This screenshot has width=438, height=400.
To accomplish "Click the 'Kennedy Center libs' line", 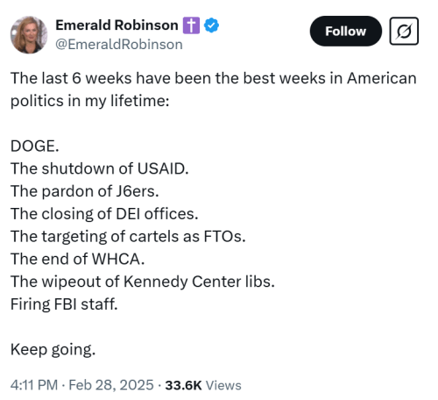I will (143, 282).
